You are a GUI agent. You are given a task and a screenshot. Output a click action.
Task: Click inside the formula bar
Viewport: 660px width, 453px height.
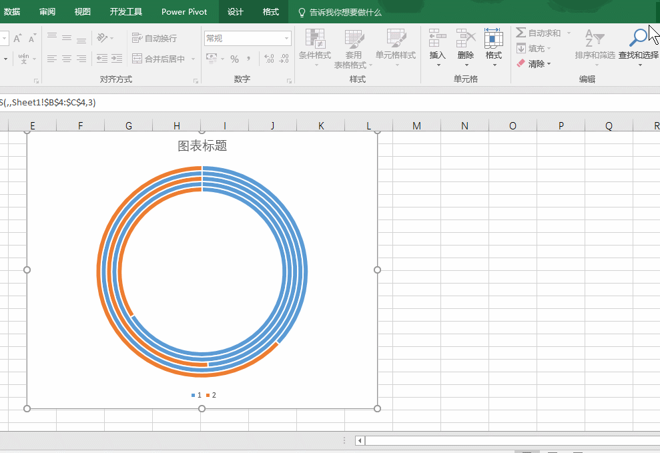(330, 103)
